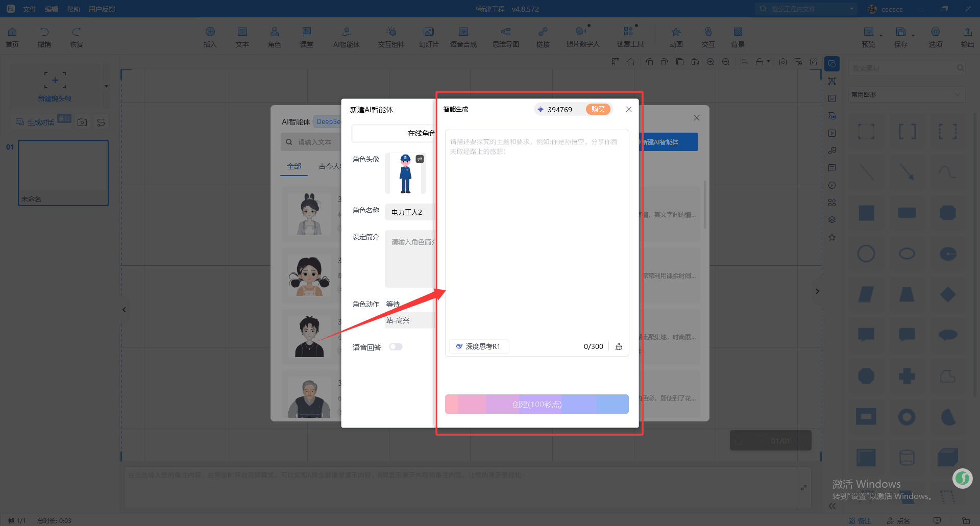Select the 照片数字人 toolbar icon
Screen dimensions: 980x526
click(582, 37)
